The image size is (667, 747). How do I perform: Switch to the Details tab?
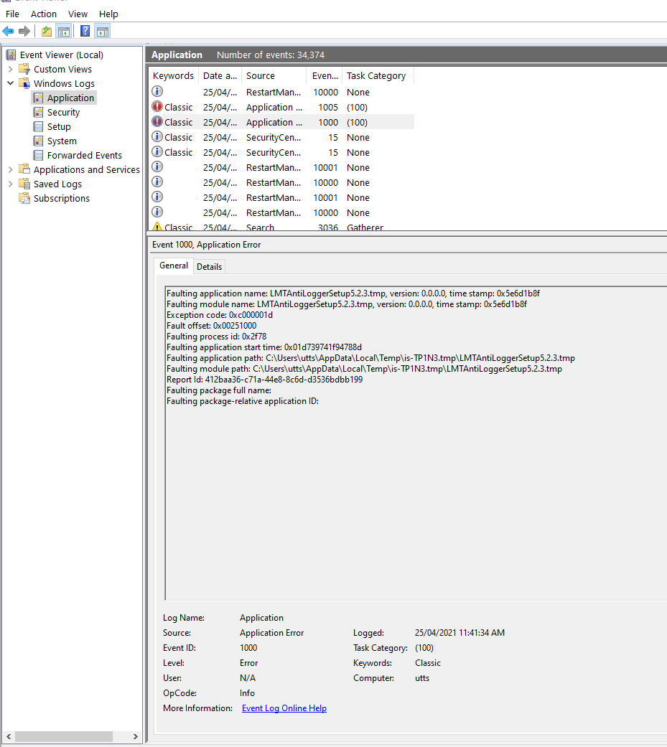[209, 266]
